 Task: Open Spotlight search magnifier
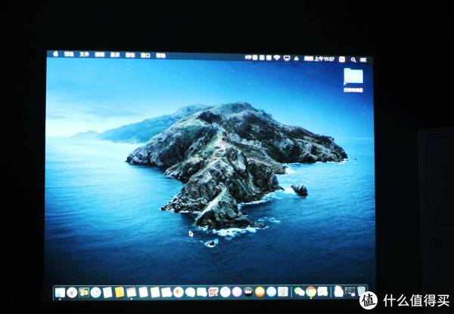pyautogui.click(x=353, y=60)
